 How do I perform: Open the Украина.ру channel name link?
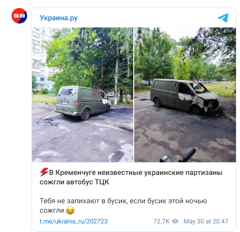tap(59, 18)
